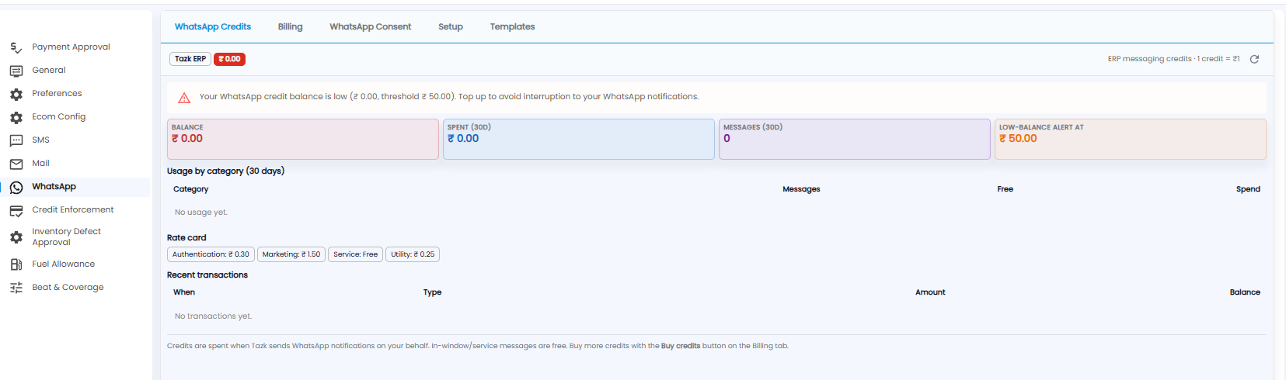The image size is (1286, 380).
Task: Click the Category column header
Action: [191, 189]
